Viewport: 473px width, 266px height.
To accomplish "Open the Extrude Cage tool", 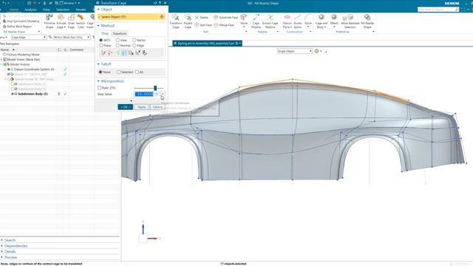I will 61,21.
